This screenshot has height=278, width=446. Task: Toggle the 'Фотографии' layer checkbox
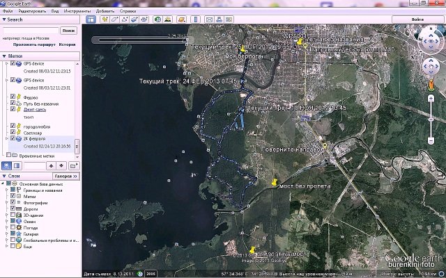tap(13, 202)
